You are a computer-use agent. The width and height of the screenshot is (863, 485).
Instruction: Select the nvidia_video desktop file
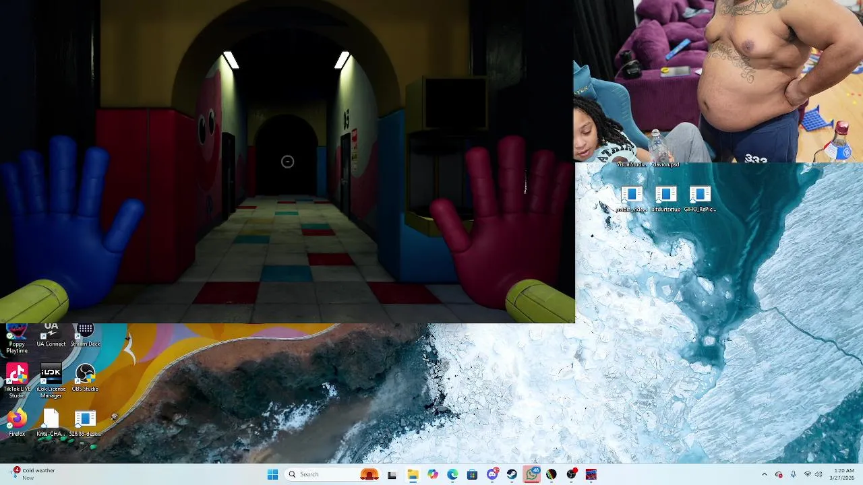point(632,199)
